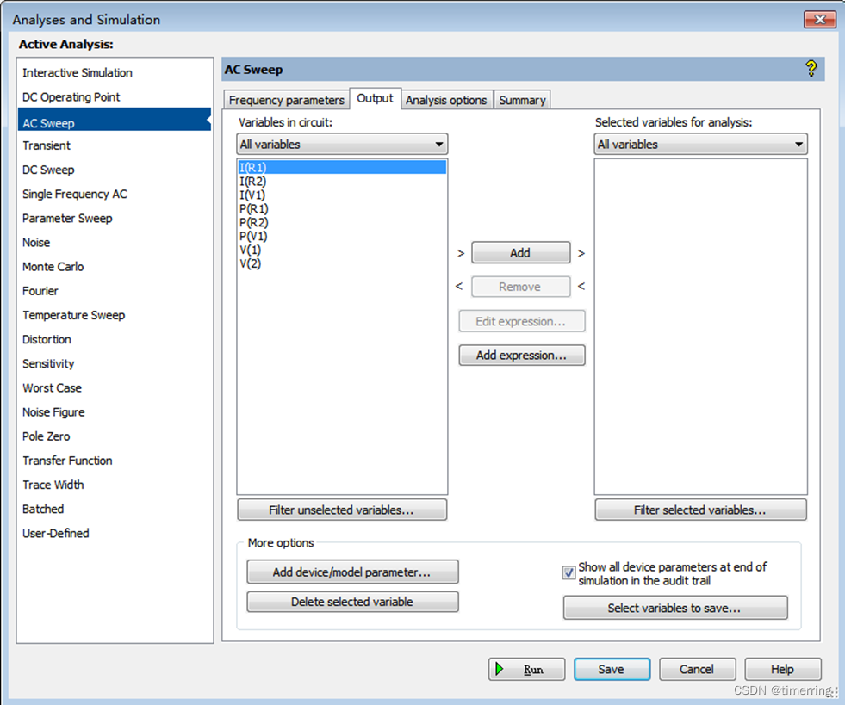Click the green Run play icon
845x705 pixels.
(500, 669)
